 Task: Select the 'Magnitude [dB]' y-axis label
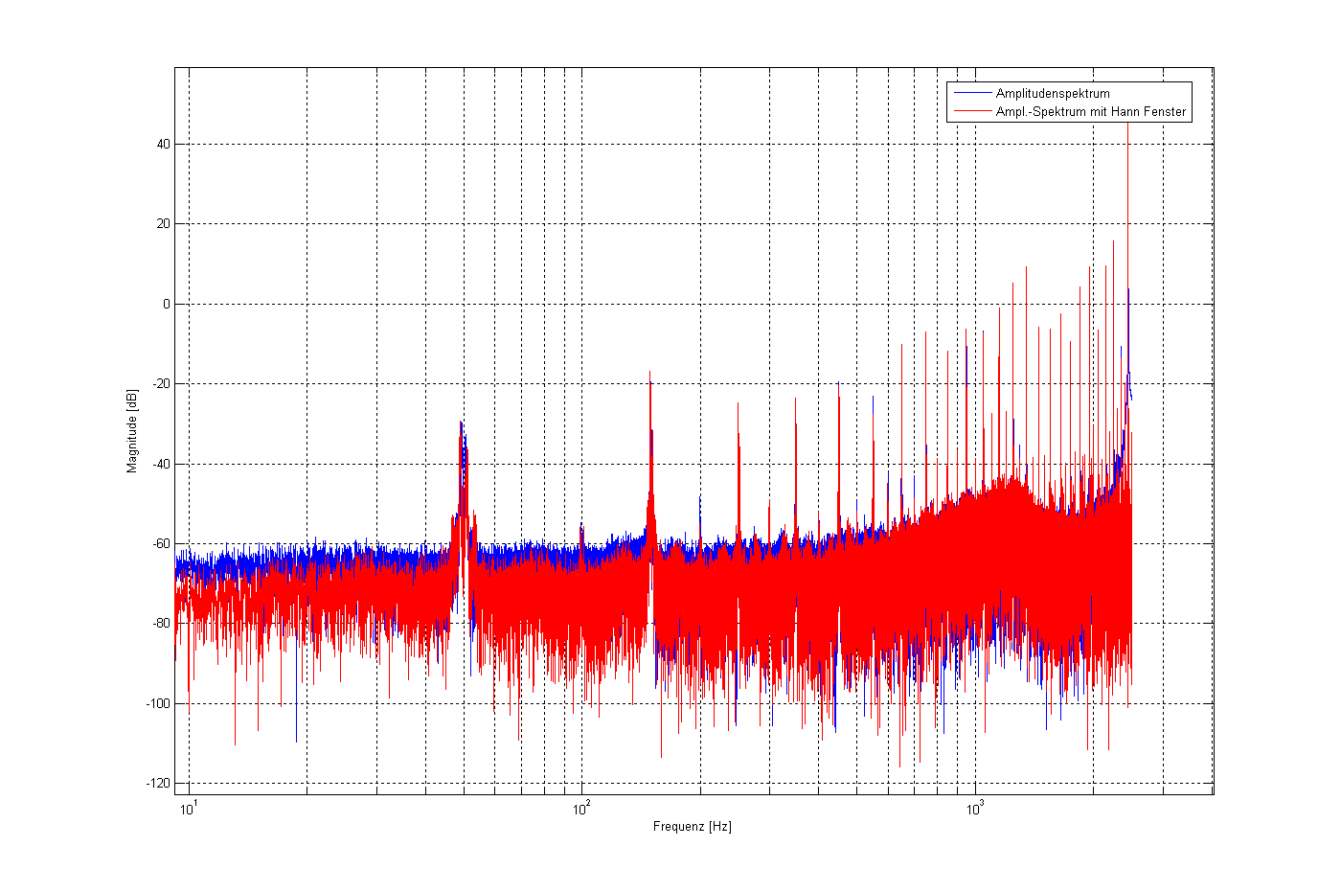[132, 431]
